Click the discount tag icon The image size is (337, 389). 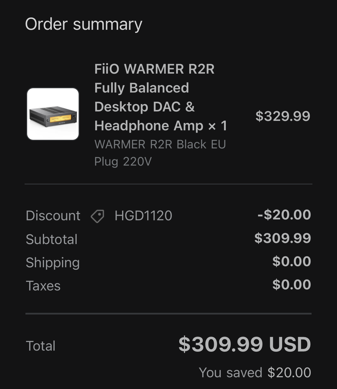pos(97,216)
